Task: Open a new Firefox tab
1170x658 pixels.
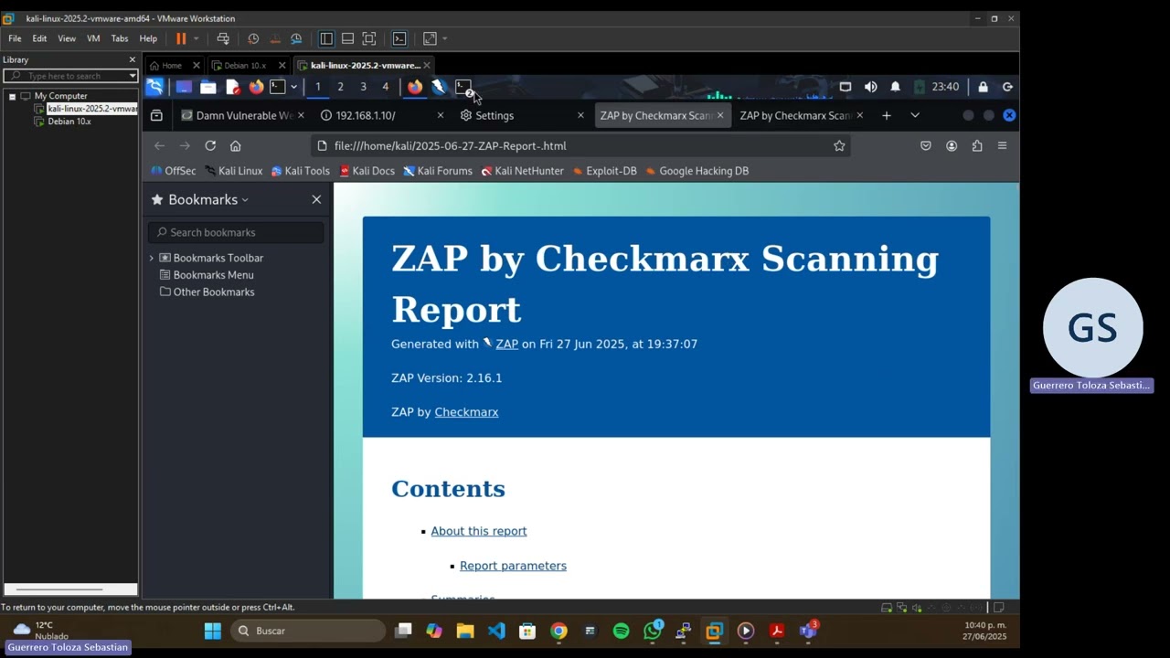Action: pos(886,115)
